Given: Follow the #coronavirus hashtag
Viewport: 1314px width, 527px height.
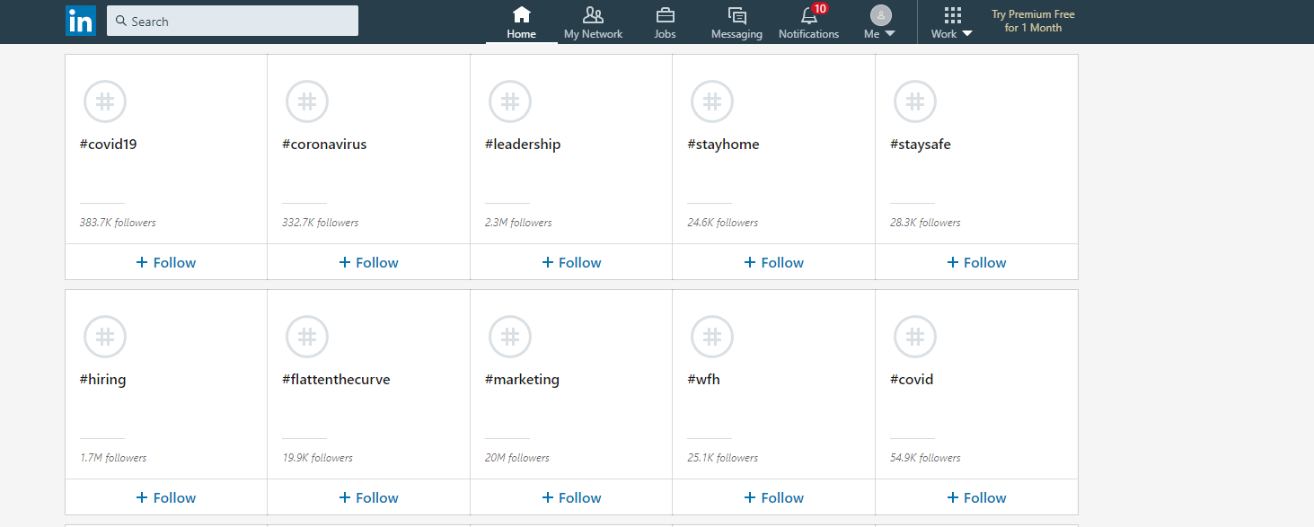Looking at the screenshot, I should (368, 261).
